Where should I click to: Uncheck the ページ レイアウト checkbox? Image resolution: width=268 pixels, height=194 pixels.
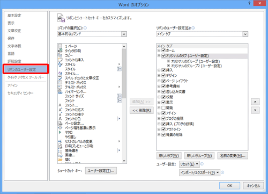(163, 81)
